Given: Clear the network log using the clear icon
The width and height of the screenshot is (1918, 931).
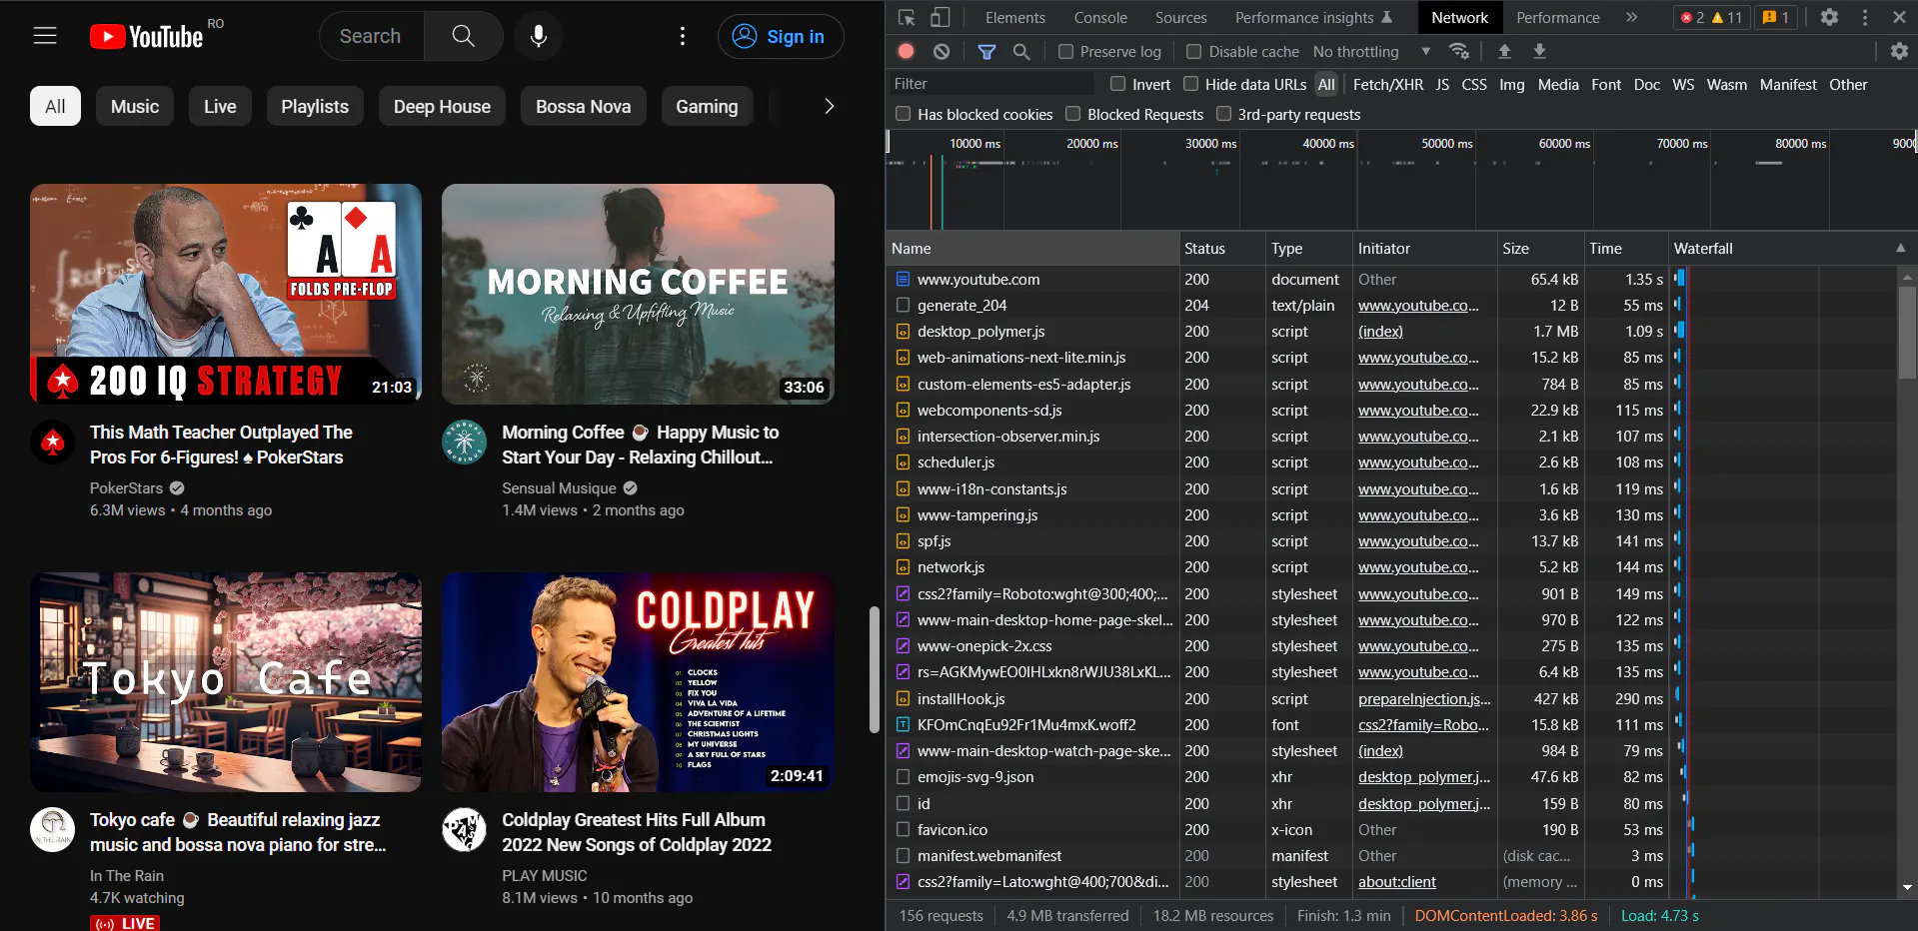Looking at the screenshot, I should click(941, 51).
